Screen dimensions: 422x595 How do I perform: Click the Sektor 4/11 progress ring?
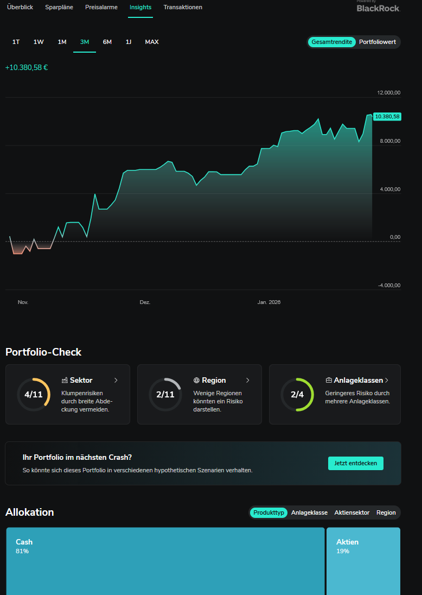pos(34,395)
